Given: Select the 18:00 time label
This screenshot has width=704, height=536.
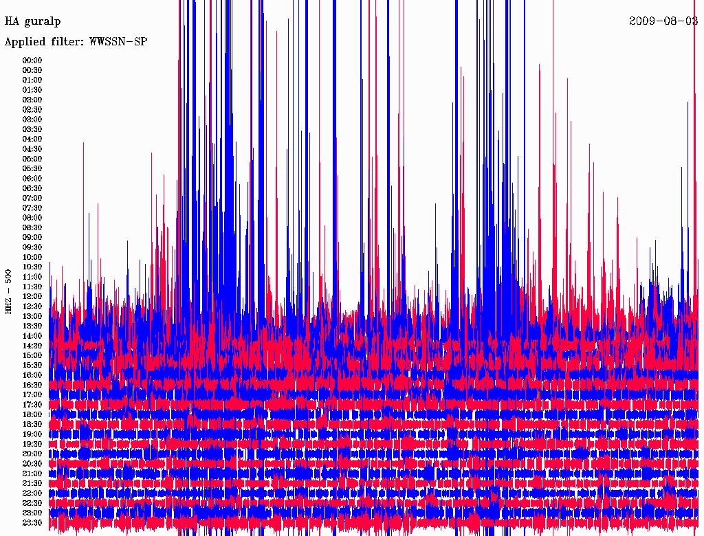Looking at the screenshot, I should click(x=32, y=414).
